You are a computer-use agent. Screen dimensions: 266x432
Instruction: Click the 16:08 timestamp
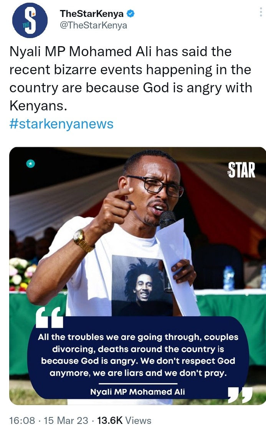click(22, 420)
